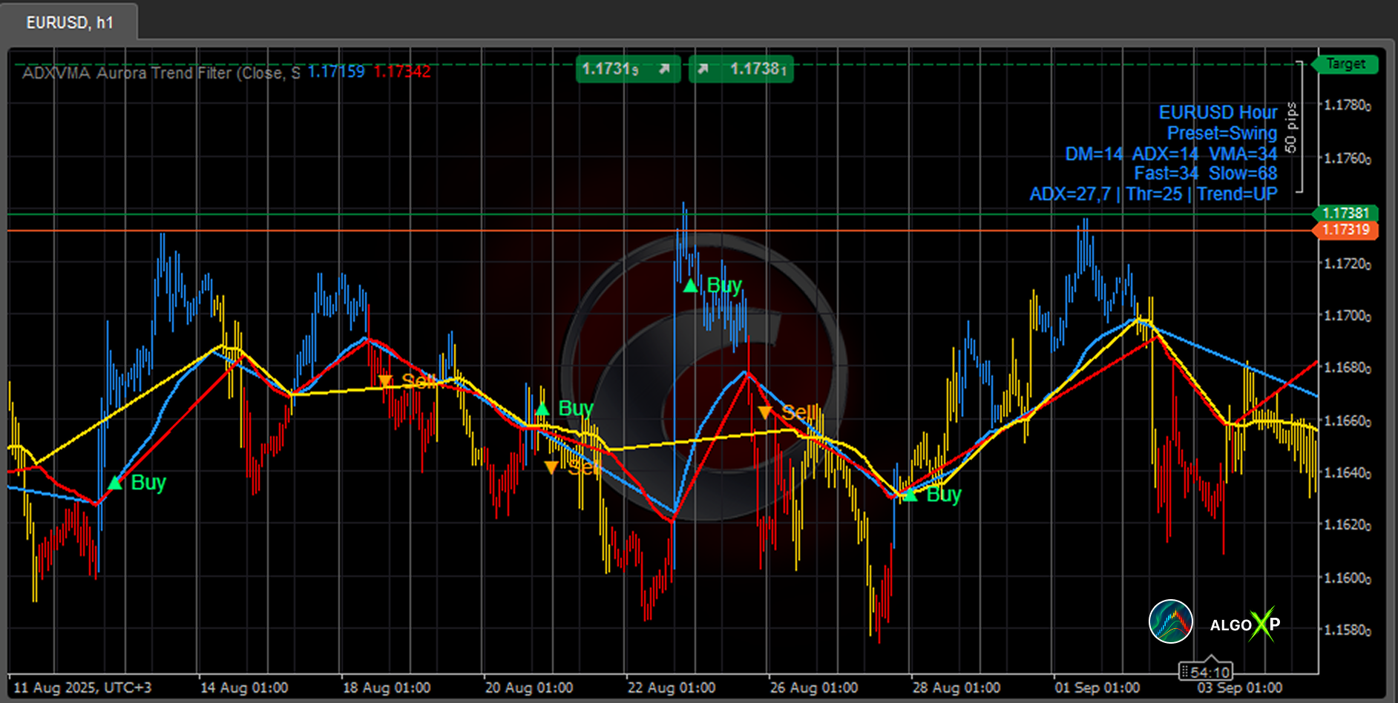Click the circular chart logo icon beside AlgoXP
The height and width of the screenshot is (703, 1398).
(x=1170, y=621)
